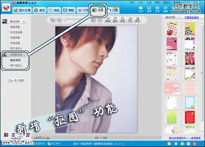205x147 pixels.
Task: Click the 抠图换背景 category thumbnail icon
Action: pyautogui.click(x=5, y=55)
